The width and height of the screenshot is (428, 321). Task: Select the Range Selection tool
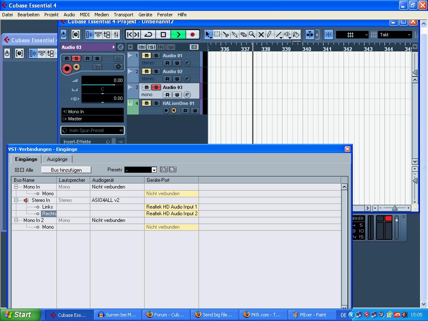point(217,35)
